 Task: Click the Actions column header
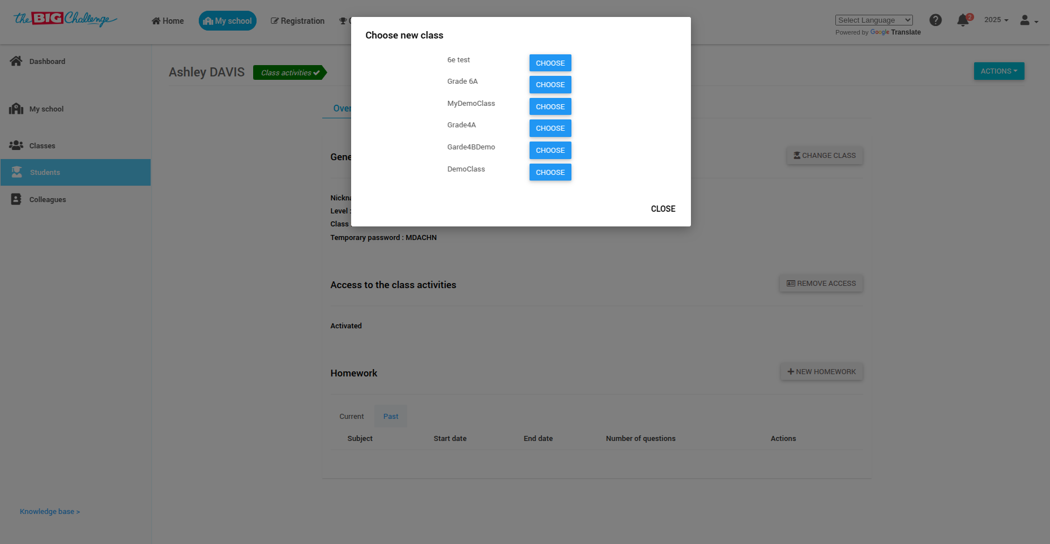783,439
